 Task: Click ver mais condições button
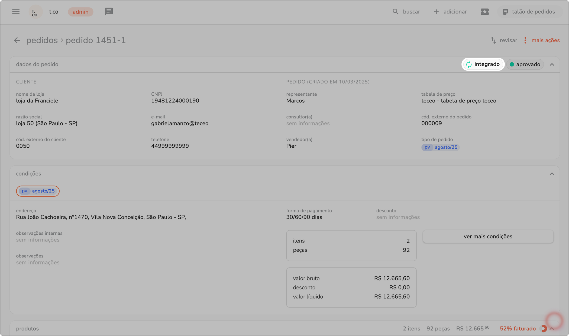tap(488, 237)
